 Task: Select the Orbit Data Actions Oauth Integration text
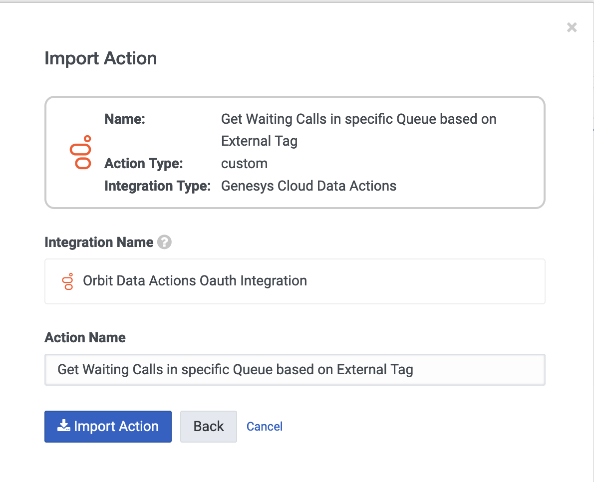point(195,281)
